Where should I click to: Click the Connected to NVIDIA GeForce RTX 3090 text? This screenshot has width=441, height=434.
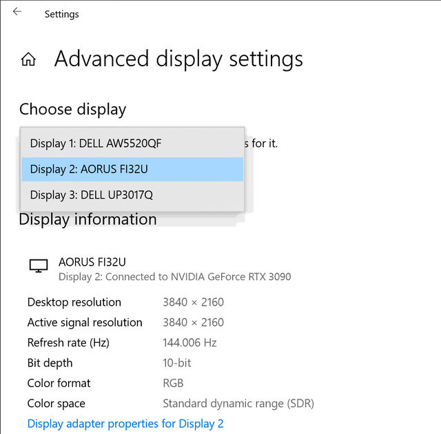(175, 277)
